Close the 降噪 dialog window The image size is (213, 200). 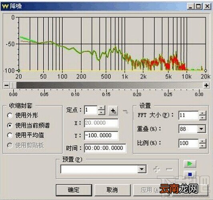207,6
